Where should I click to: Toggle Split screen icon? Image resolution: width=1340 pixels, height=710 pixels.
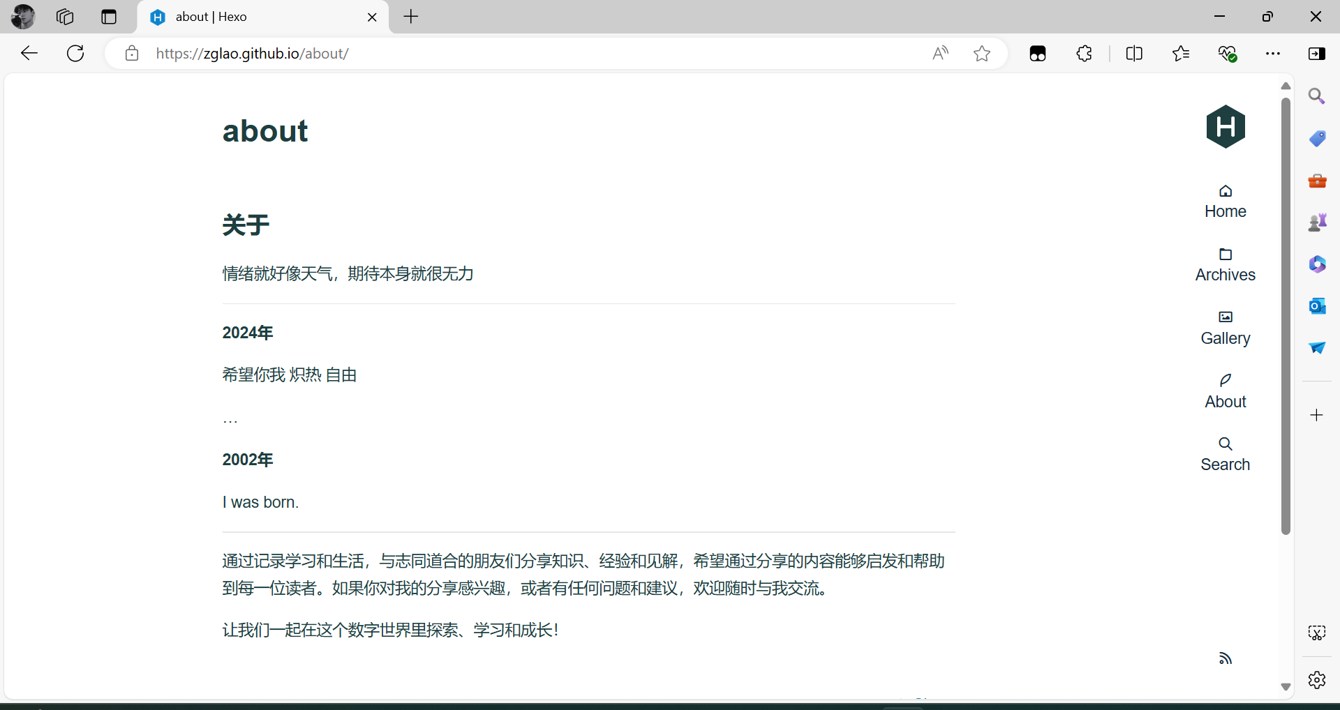click(1134, 53)
